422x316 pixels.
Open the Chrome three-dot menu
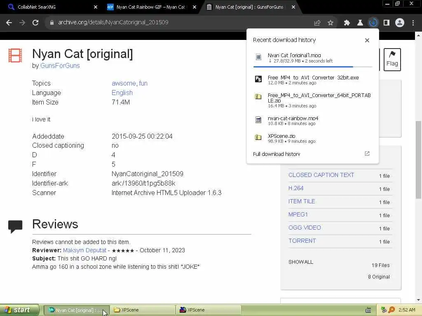[413, 23]
